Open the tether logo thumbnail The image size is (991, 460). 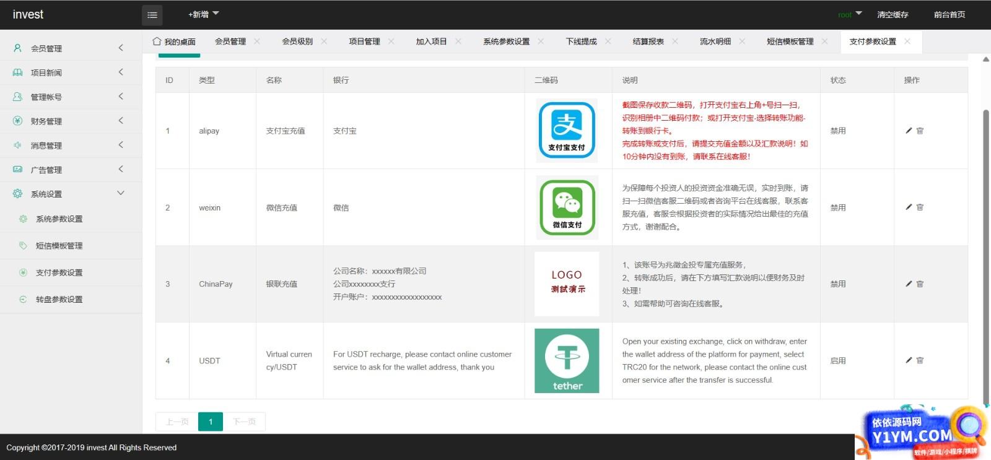pyautogui.click(x=567, y=361)
